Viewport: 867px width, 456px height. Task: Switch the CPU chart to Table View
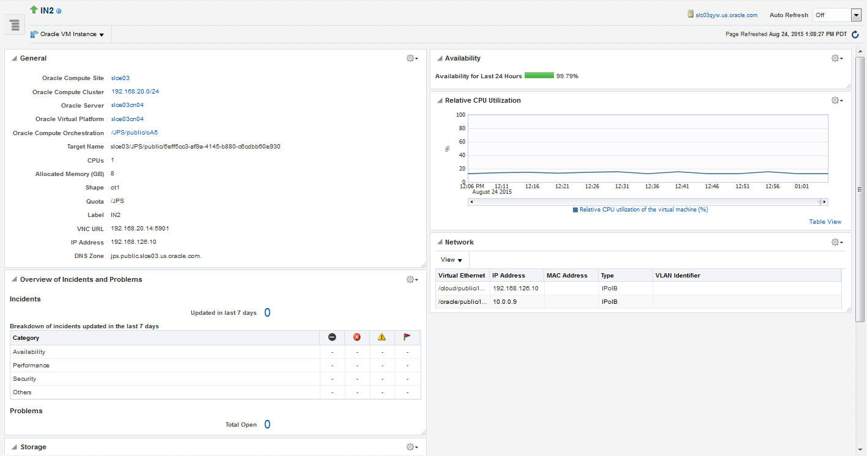click(x=825, y=222)
